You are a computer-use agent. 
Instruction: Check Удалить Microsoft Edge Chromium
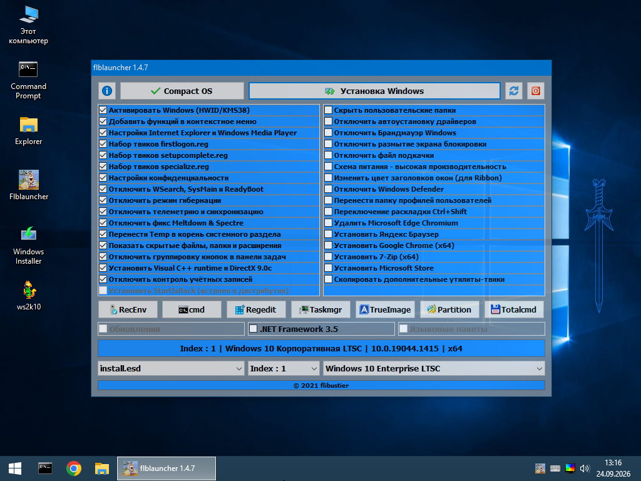[328, 223]
